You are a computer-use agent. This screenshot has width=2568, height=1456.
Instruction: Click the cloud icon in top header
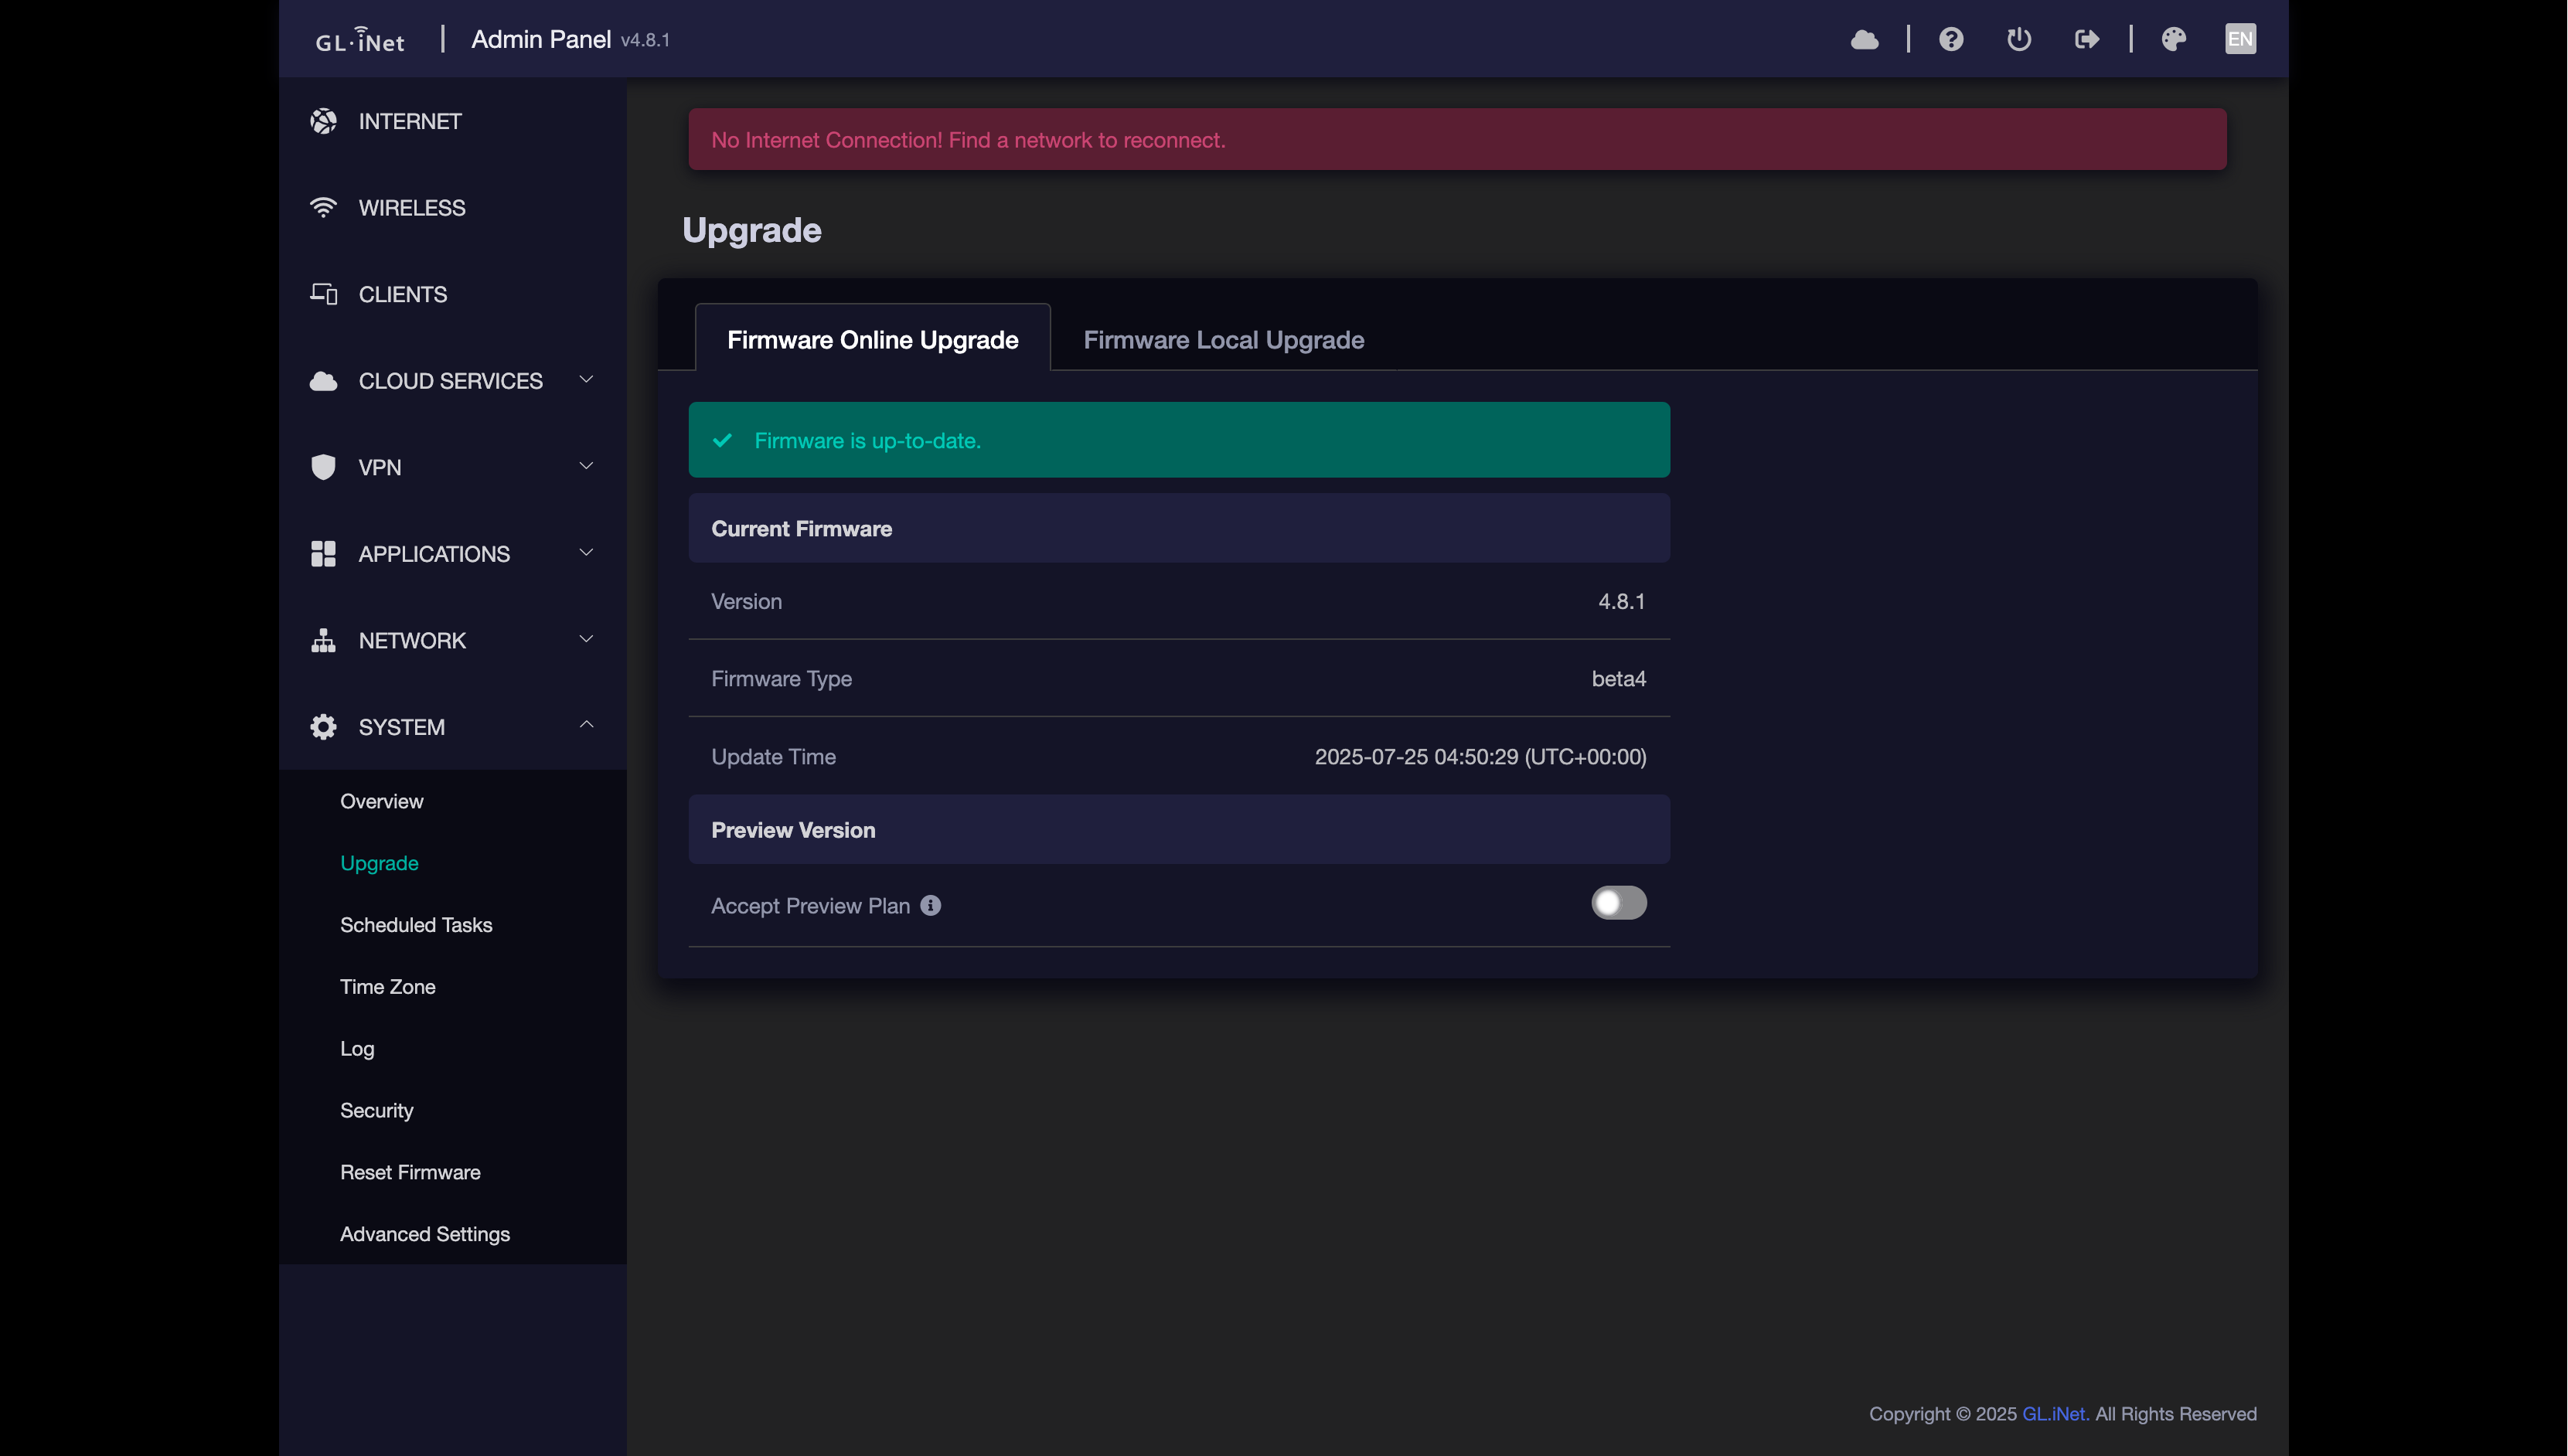(x=1864, y=40)
